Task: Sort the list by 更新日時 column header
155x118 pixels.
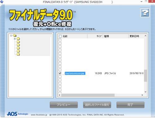Action: pos(136,36)
